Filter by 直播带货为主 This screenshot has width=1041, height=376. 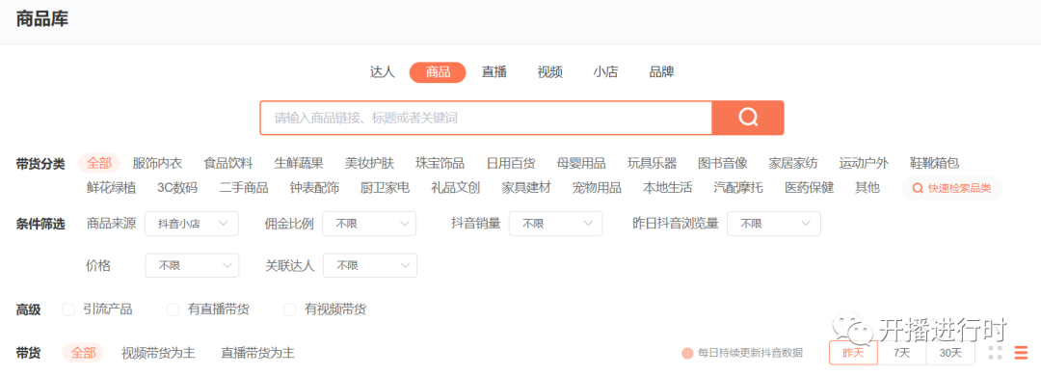[257, 353]
